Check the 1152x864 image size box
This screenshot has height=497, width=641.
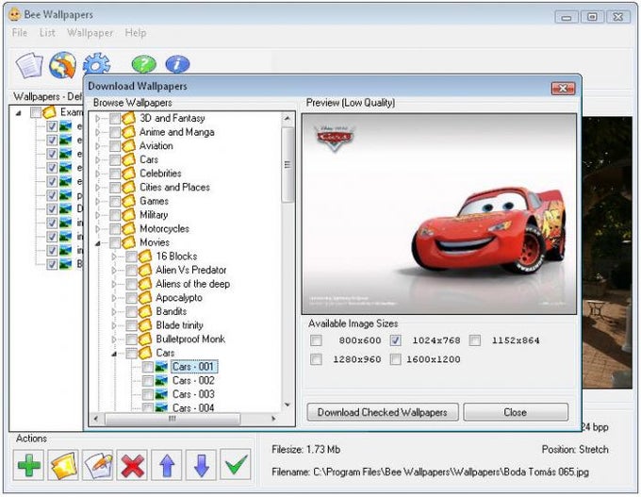pos(474,340)
